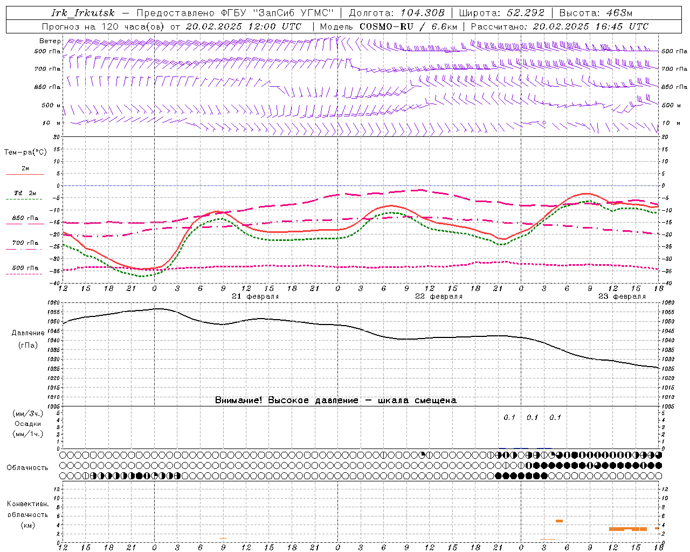Click the Облачность row label
This screenshot has height=552, width=690.
[27, 467]
